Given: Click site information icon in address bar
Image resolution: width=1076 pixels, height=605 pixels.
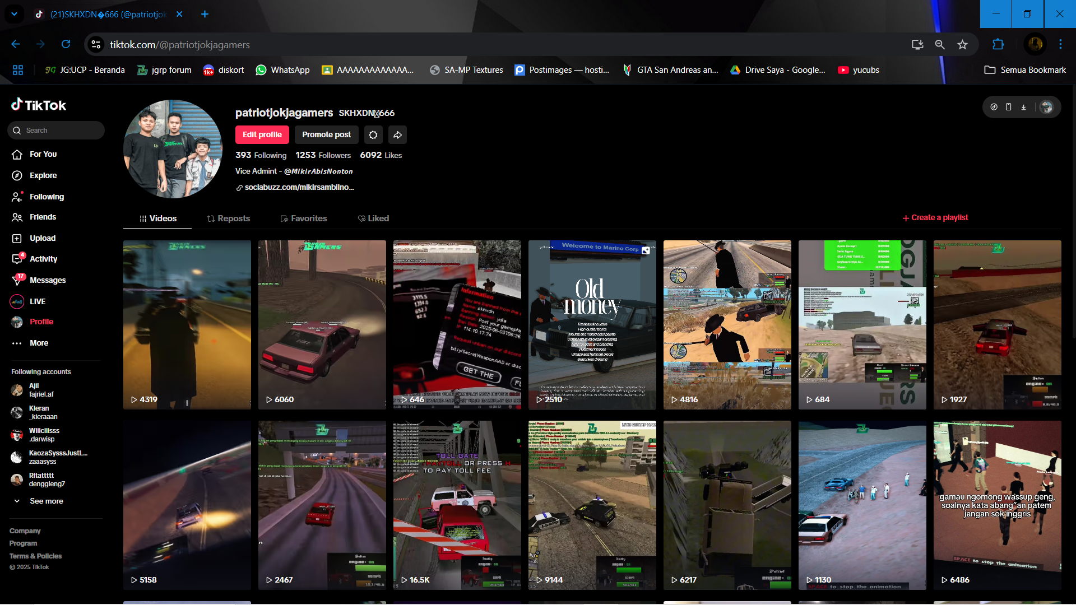Looking at the screenshot, I should click(96, 44).
